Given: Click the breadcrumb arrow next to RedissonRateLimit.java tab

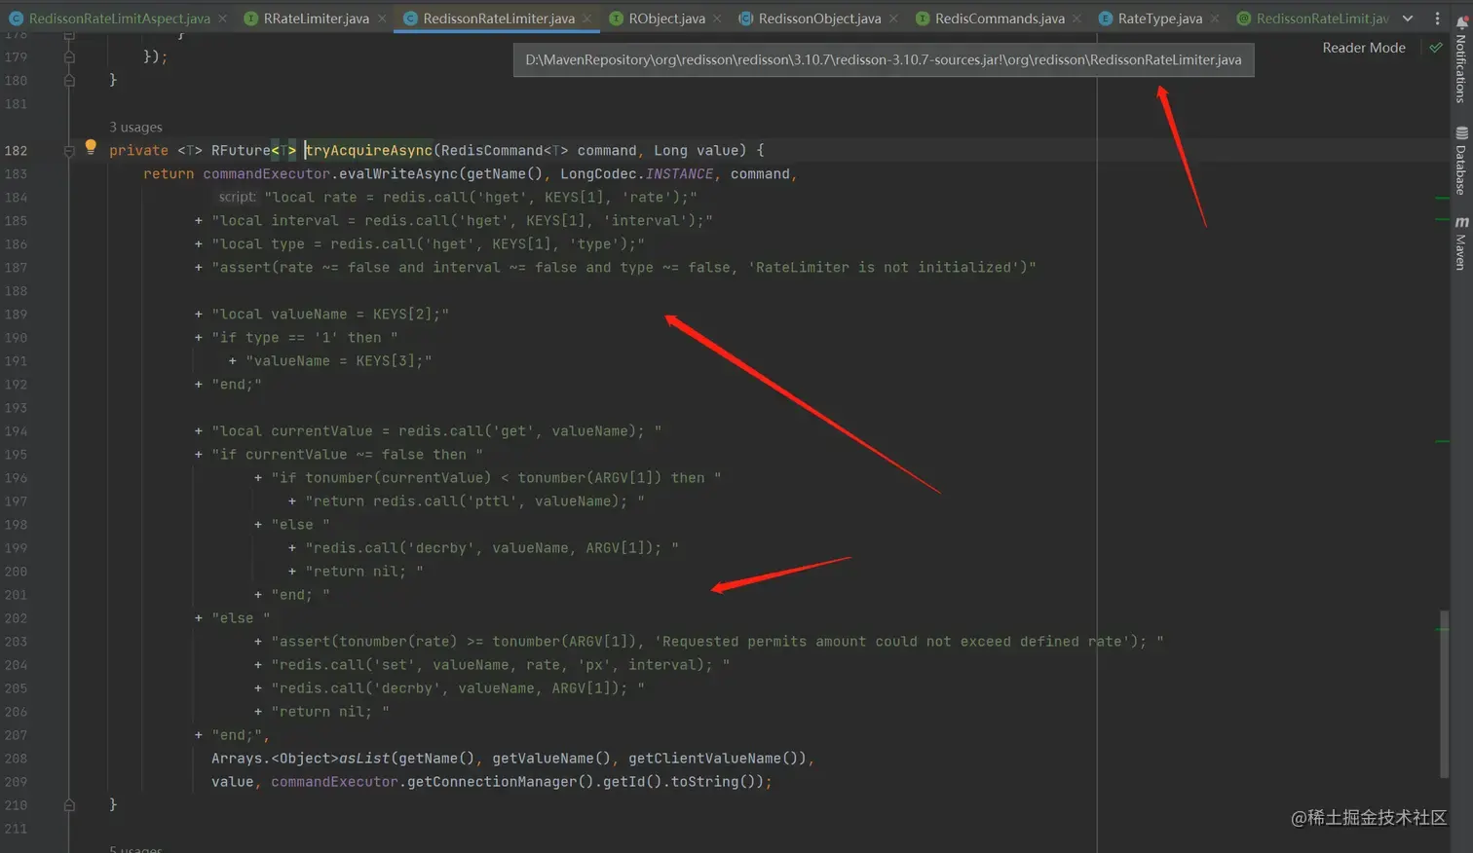Looking at the screenshot, I should (1407, 18).
